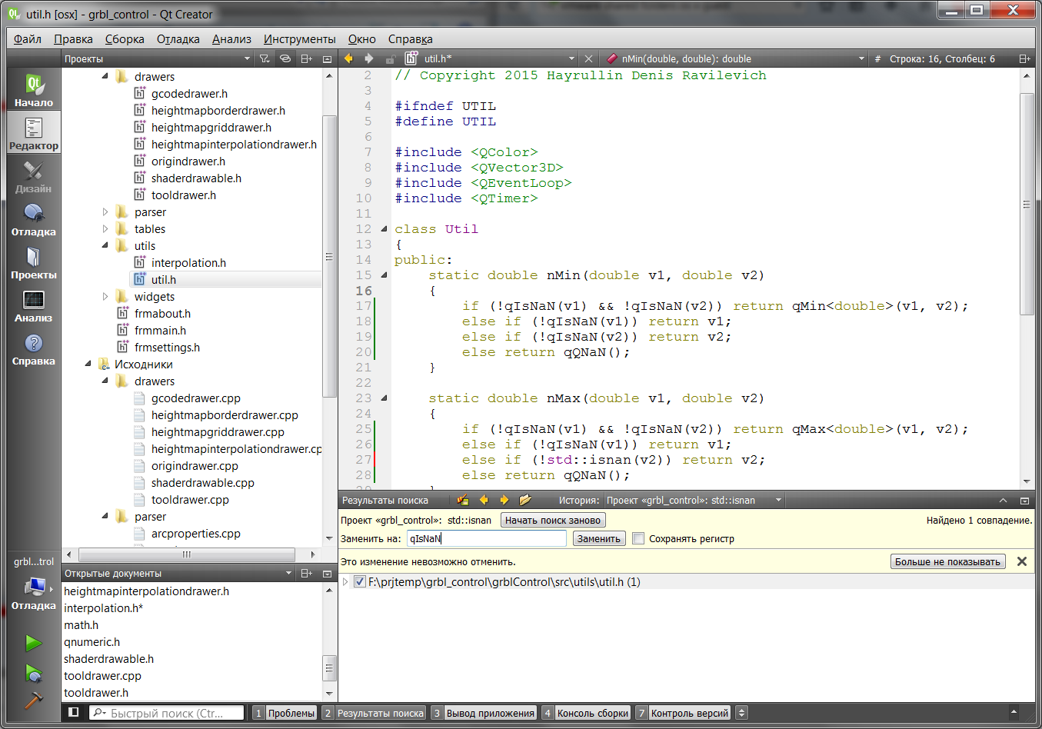The image size is (1042, 729).
Task: Open the Открытые документы view dropdown
Action: coord(178,573)
